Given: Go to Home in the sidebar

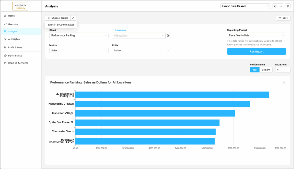Looking at the screenshot, I should coord(11,16).
